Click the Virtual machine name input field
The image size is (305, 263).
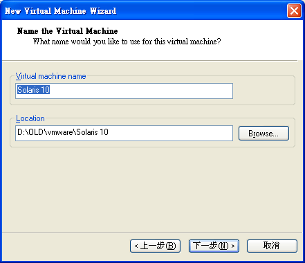pyautogui.click(x=124, y=91)
